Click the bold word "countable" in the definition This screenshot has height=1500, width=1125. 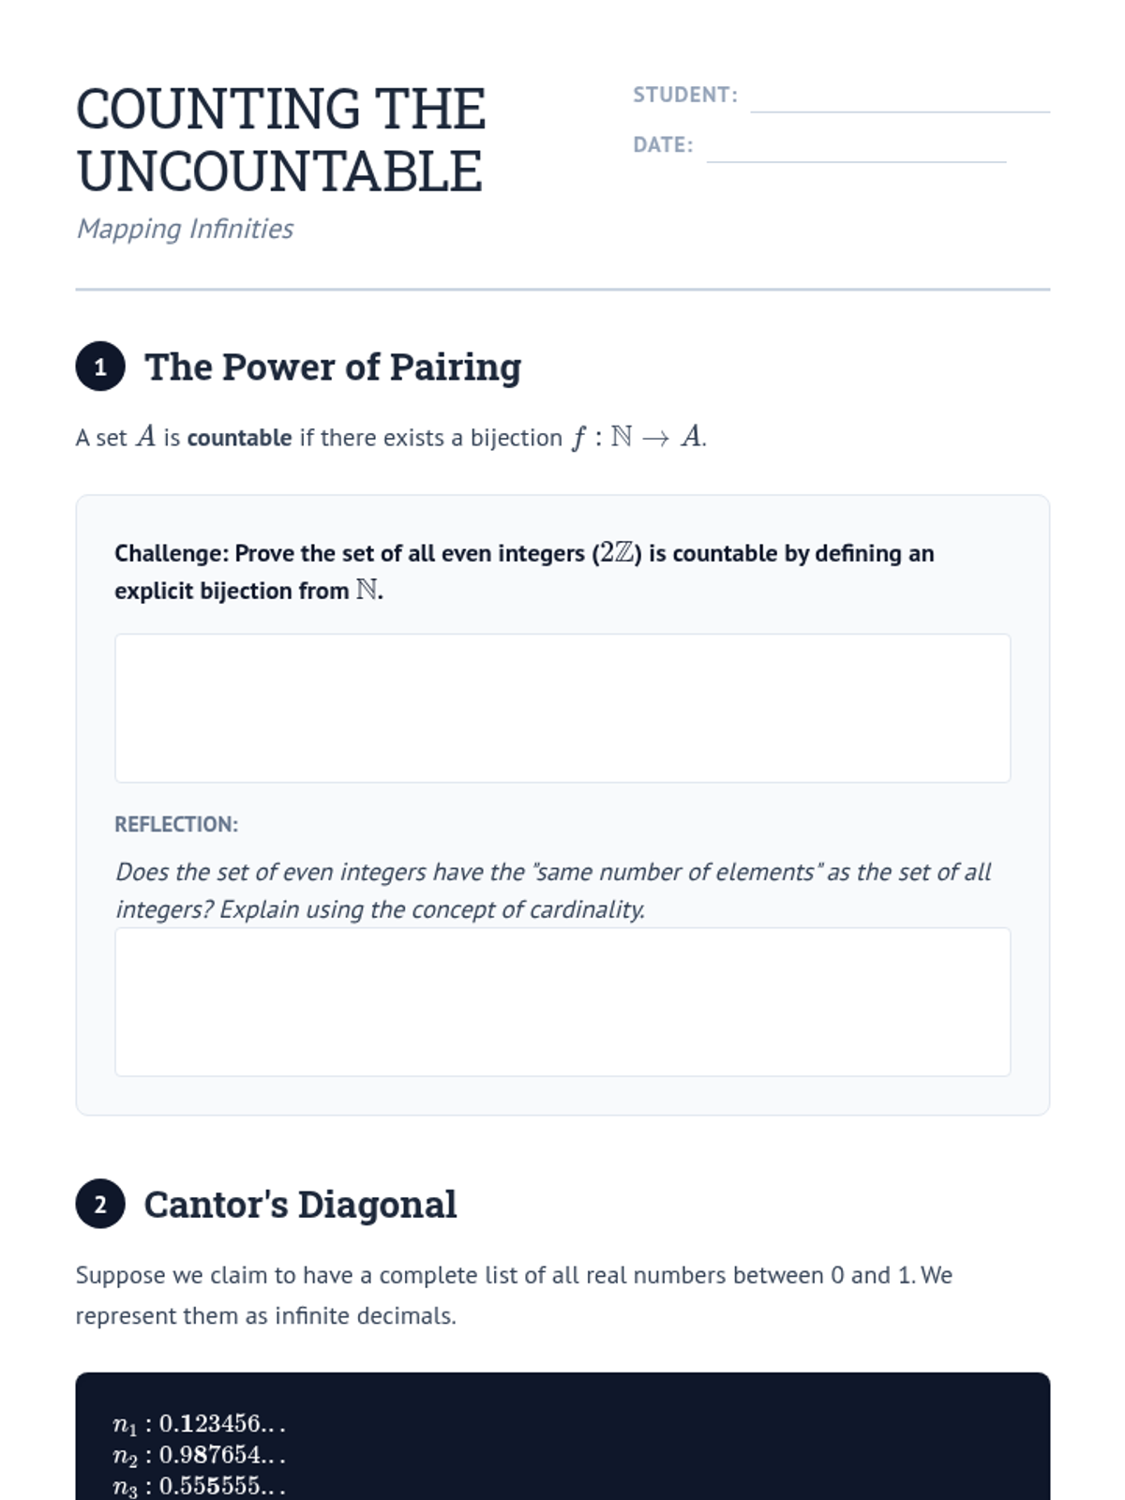[239, 438]
